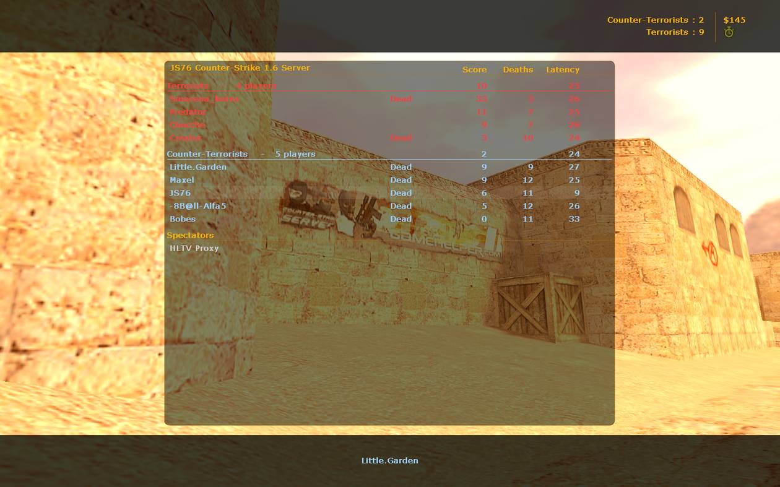
Task: Select player JS76 in the scoreboard list
Action: click(180, 193)
